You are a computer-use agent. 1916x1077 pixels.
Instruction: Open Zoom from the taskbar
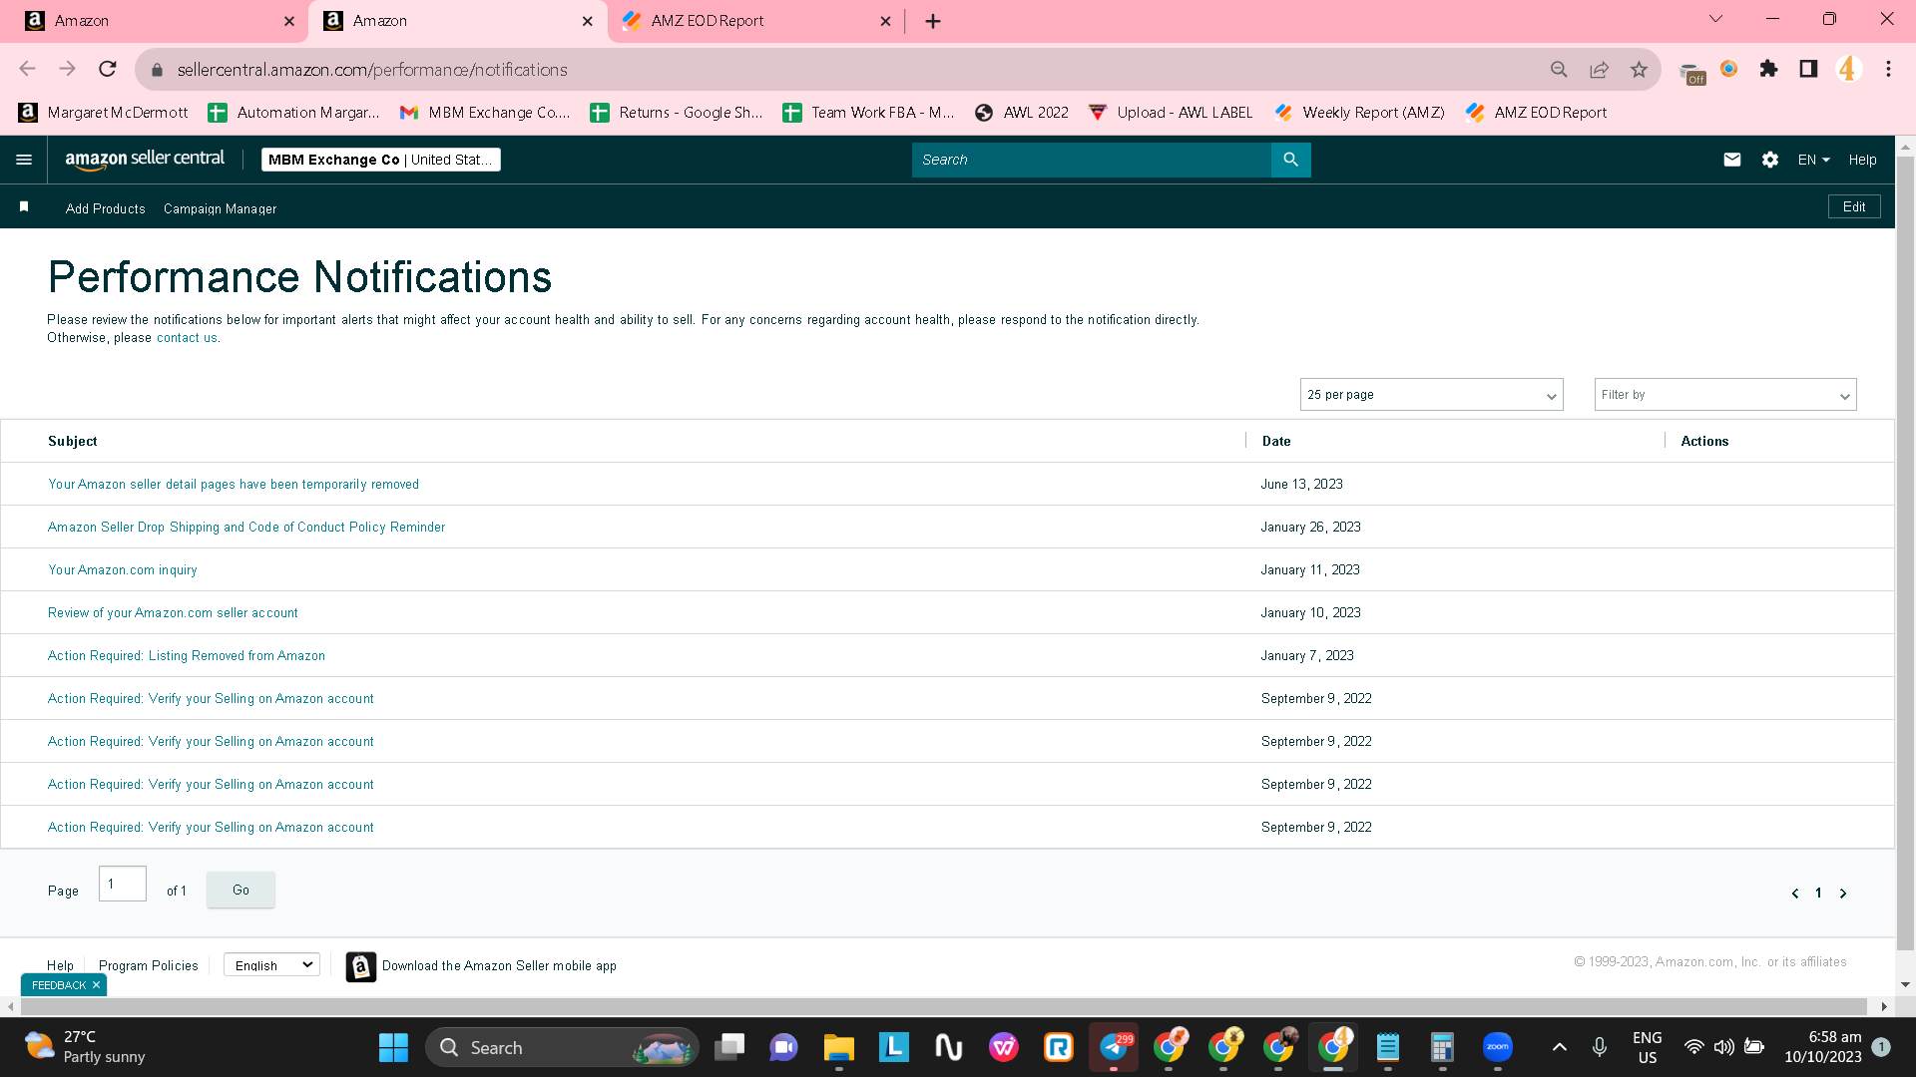pos(1497,1047)
